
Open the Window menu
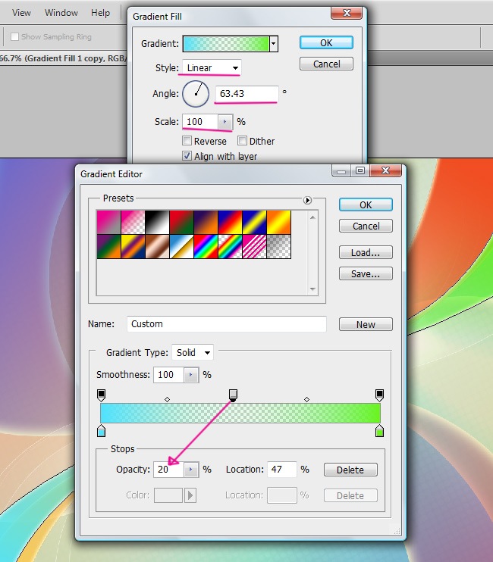[x=61, y=13]
